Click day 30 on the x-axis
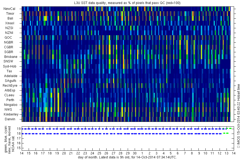 click(135, 153)
